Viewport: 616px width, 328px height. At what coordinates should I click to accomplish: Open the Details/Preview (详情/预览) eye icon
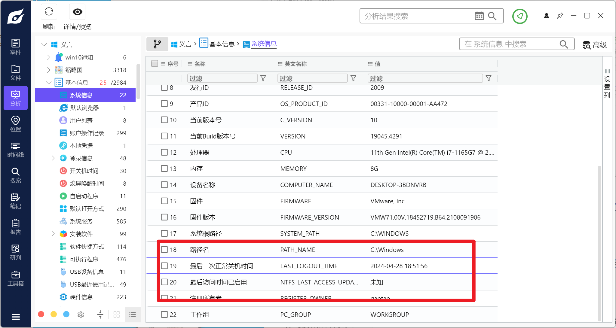(x=77, y=12)
